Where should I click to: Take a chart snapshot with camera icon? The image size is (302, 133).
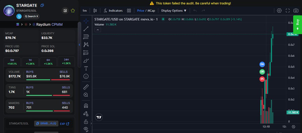[x=296, y=11]
